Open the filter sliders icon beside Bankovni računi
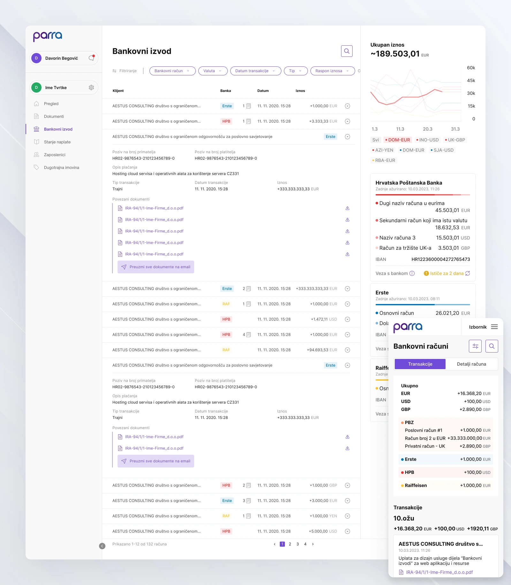The image size is (511, 585). pyautogui.click(x=475, y=346)
